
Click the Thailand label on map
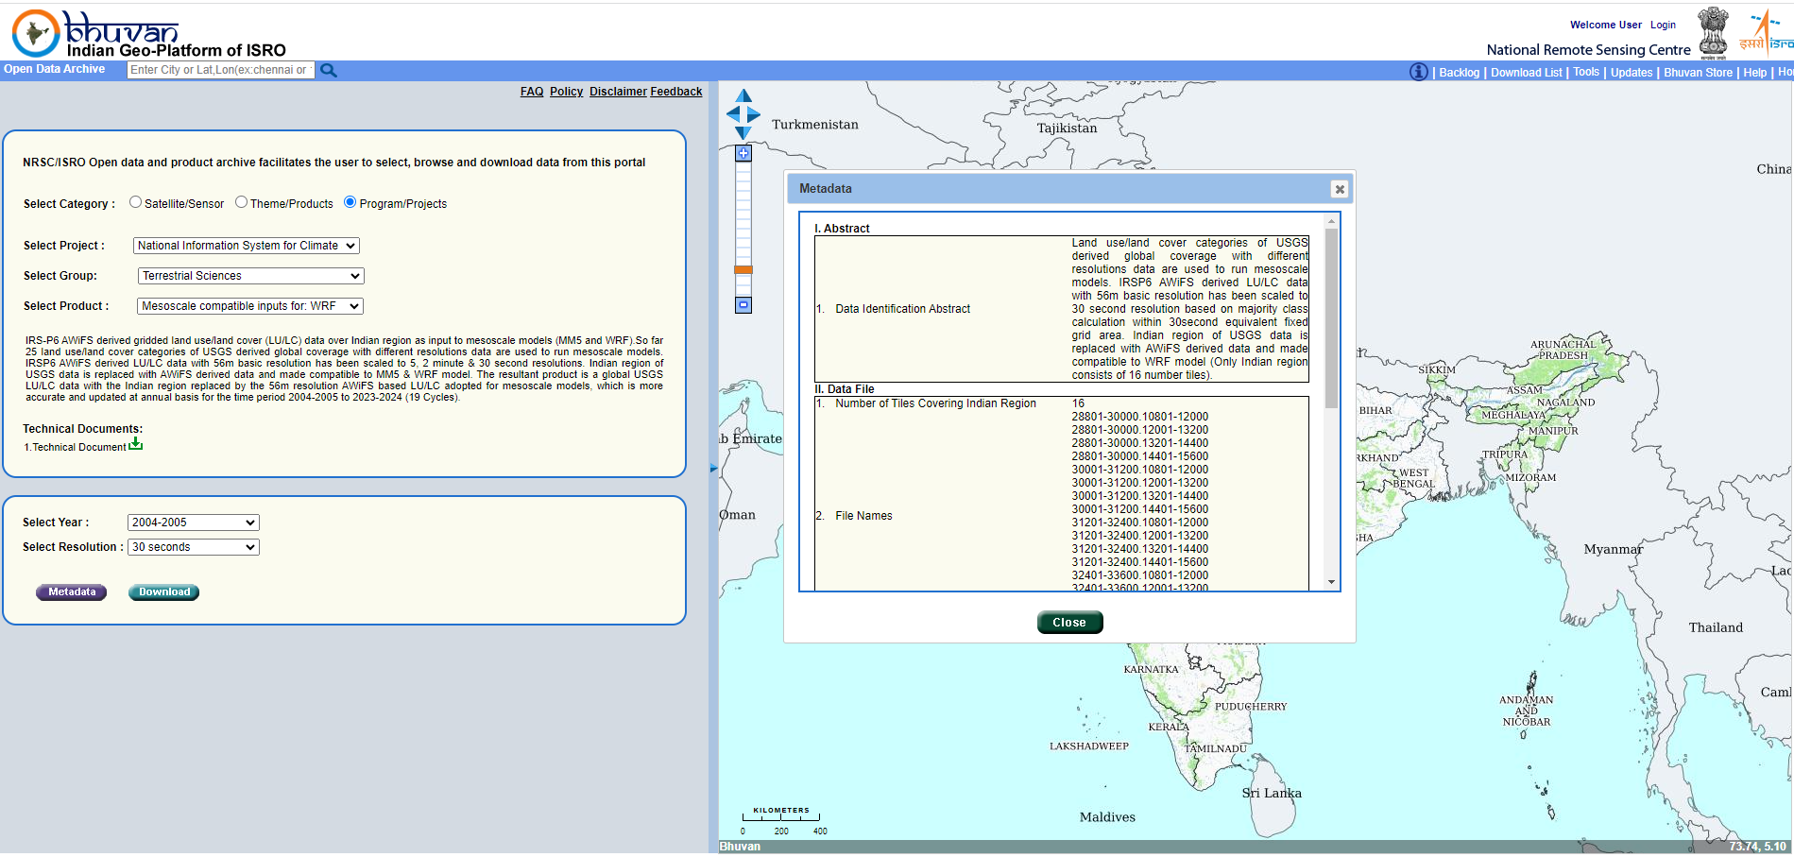(1716, 627)
